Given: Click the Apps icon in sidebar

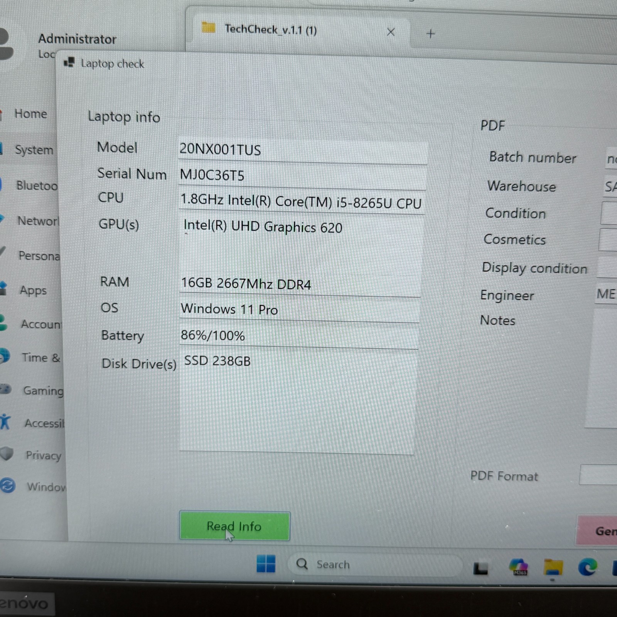Looking at the screenshot, I should (x=3, y=288).
